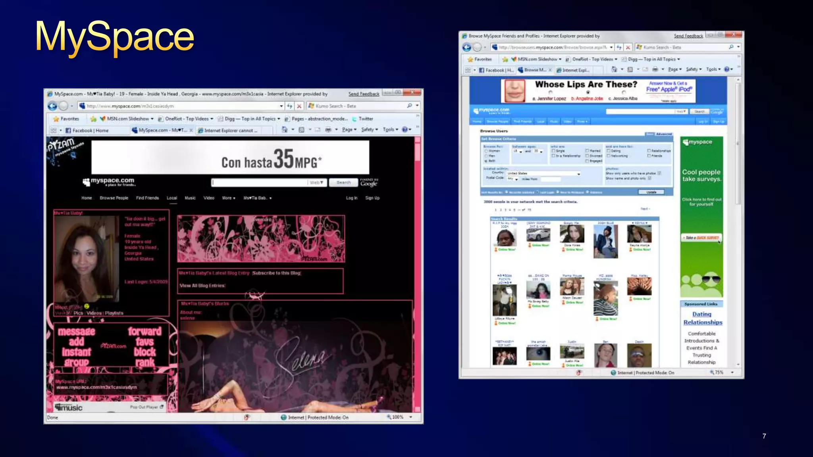Open Web dropdown beside the Ms Tia Baby search box
Screen dimensions: 813x457
tap(317, 182)
